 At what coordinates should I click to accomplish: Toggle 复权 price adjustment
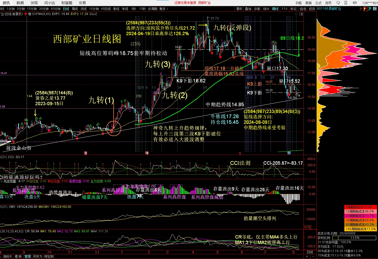click(x=239, y=9)
